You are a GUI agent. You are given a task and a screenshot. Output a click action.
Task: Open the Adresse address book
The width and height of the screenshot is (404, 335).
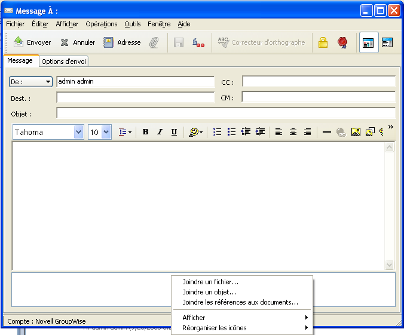pyautogui.click(x=122, y=42)
